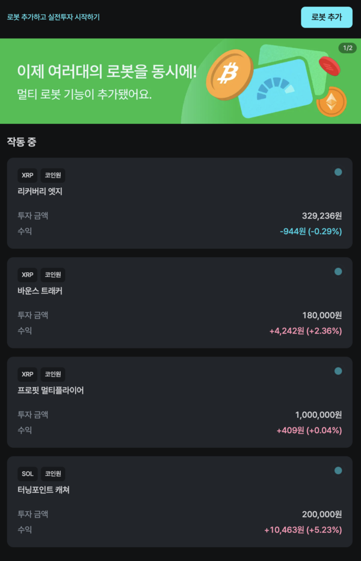Click the 1/2 banner page indicator
Image resolution: width=361 pixels, height=561 pixels.
coord(348,48)
